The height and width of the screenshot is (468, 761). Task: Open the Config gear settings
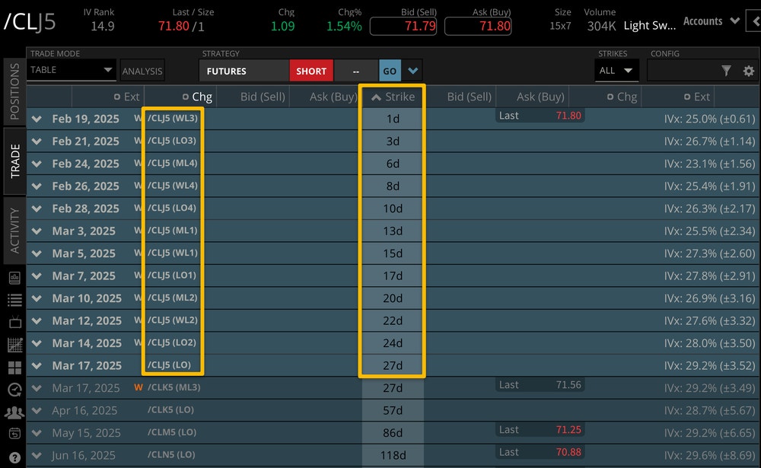click(x=749, y=71)
